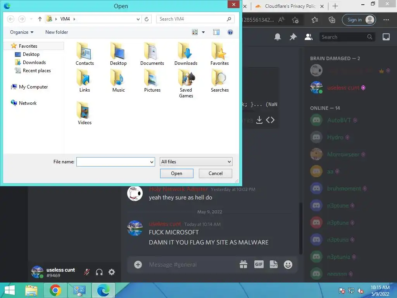Open the emoji picker in Discord
Screen dimensions: 397x298
coord(288,265)
